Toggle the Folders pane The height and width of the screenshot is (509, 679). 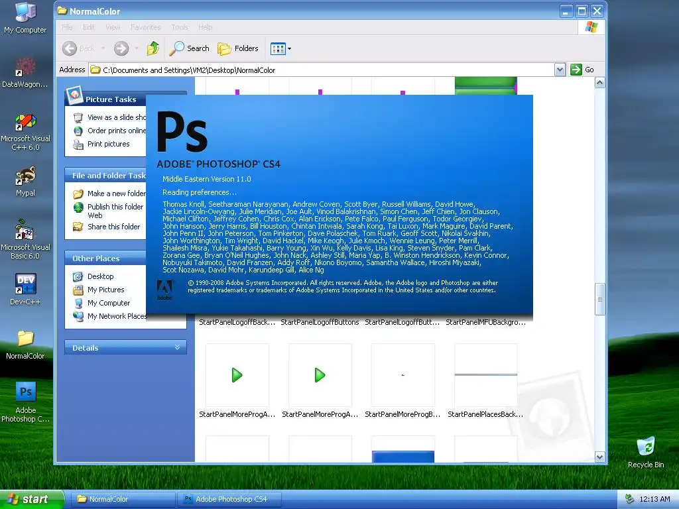coord(238,48)
